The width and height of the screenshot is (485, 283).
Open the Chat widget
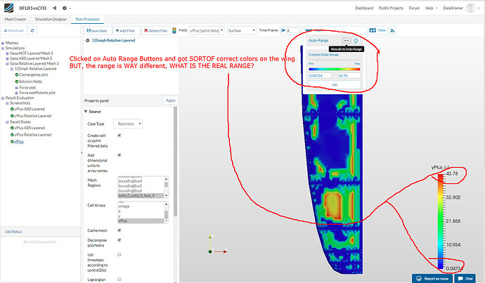pyautogui.click(x=467, y=279)
